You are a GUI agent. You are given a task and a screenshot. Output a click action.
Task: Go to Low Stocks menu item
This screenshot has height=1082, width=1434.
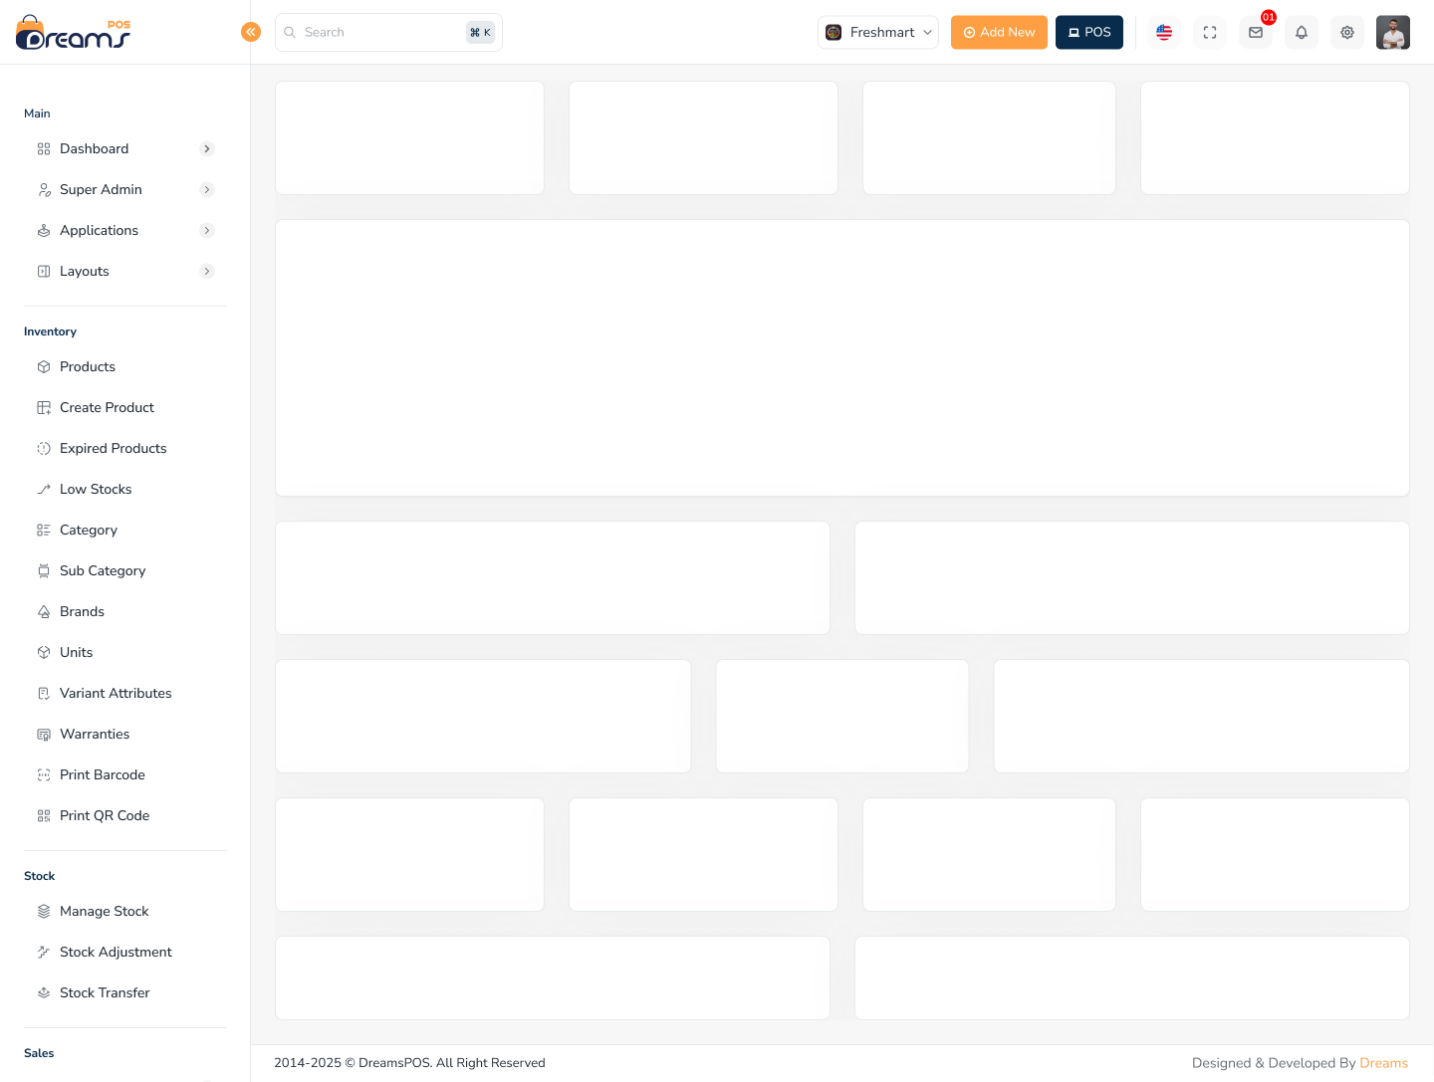click(96, 490)
